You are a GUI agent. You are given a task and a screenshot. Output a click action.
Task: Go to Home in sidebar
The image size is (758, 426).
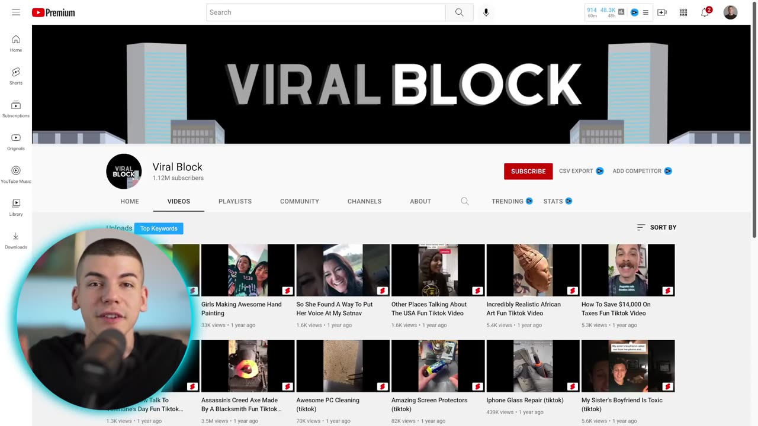(x=16, y=43)
